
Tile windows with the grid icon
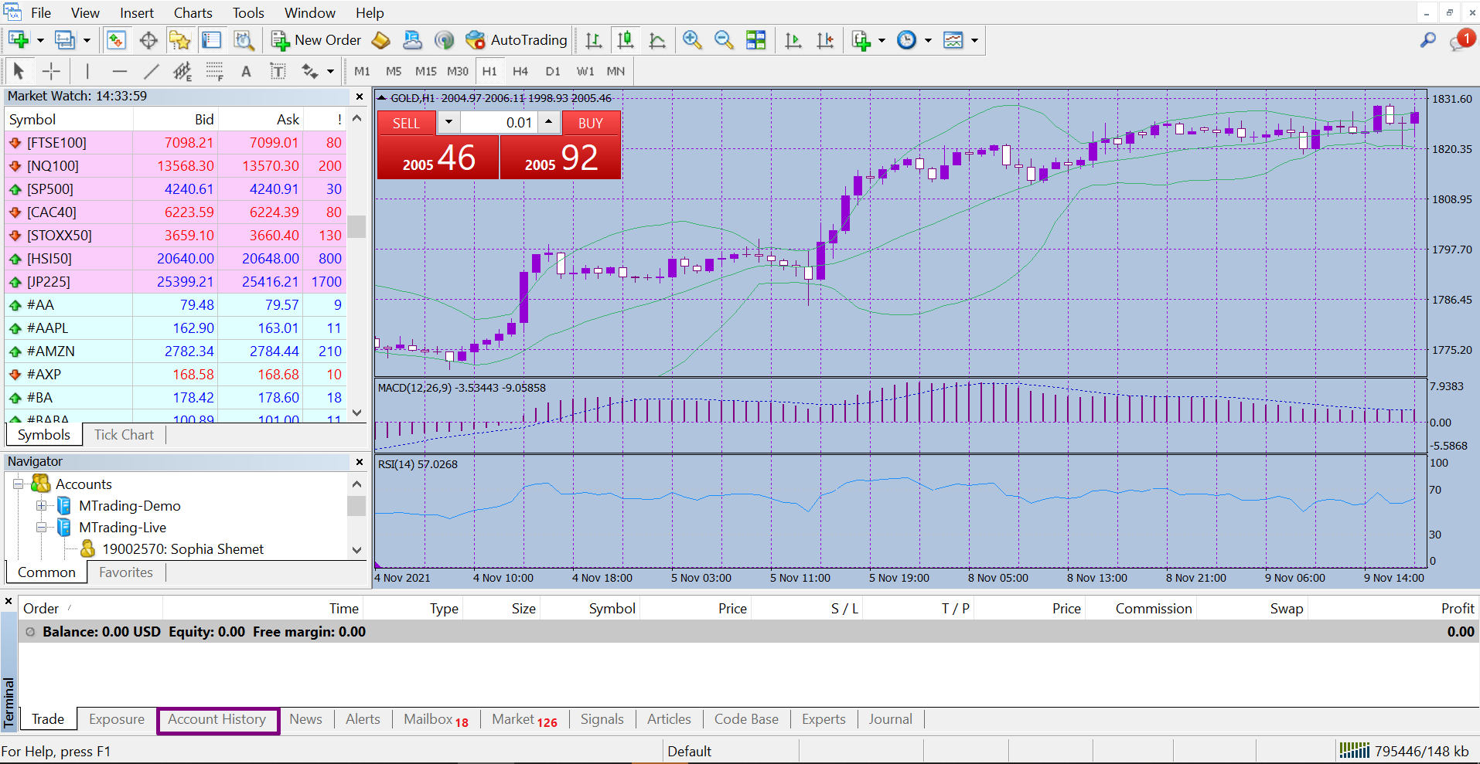point(755,40)
